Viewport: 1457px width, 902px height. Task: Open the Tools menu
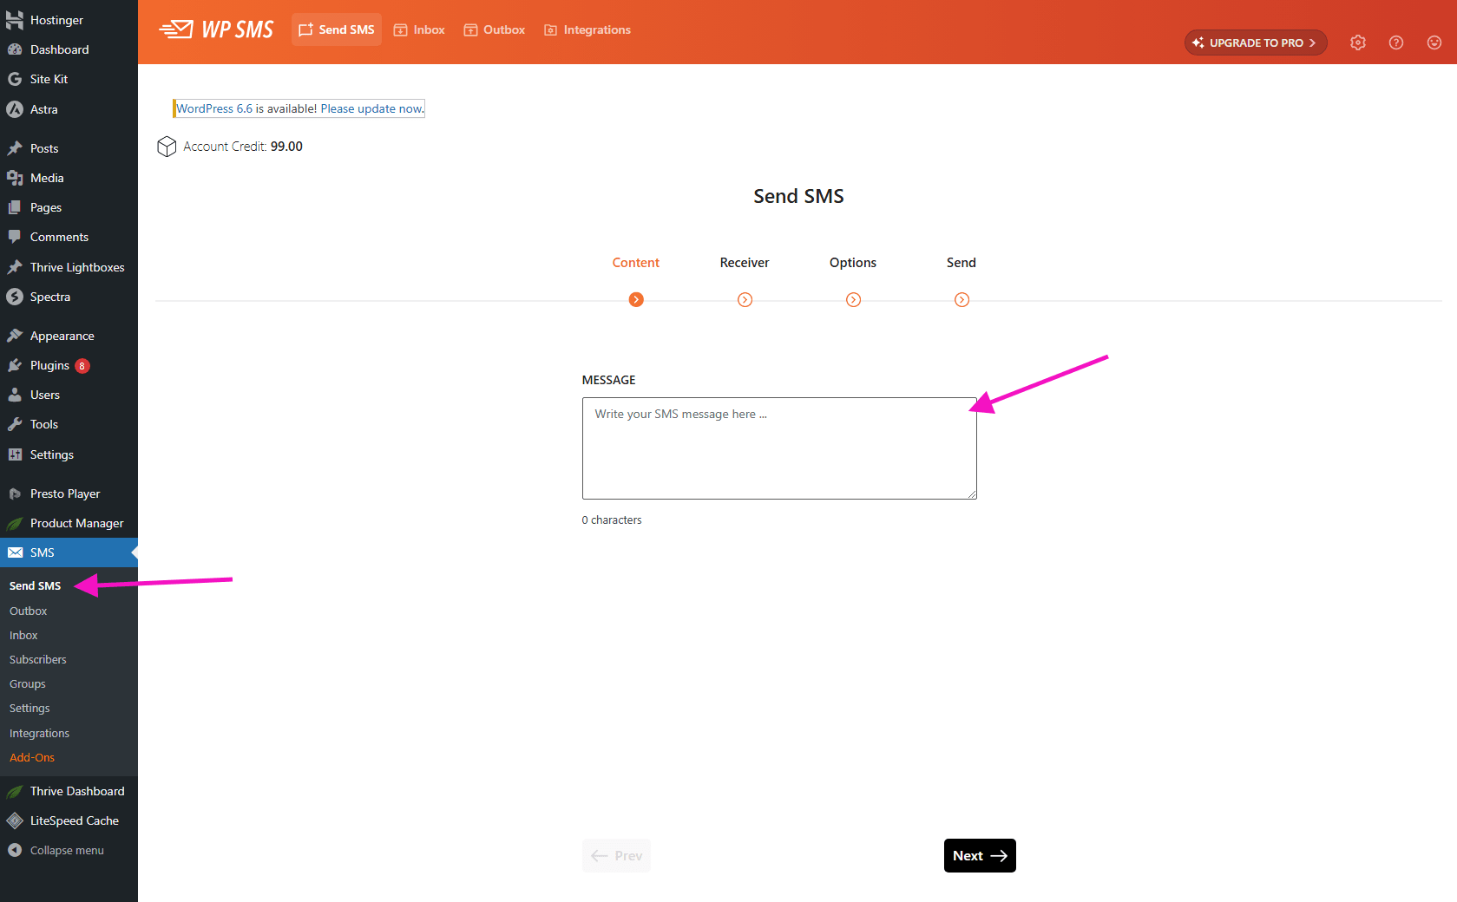point(69,424)
